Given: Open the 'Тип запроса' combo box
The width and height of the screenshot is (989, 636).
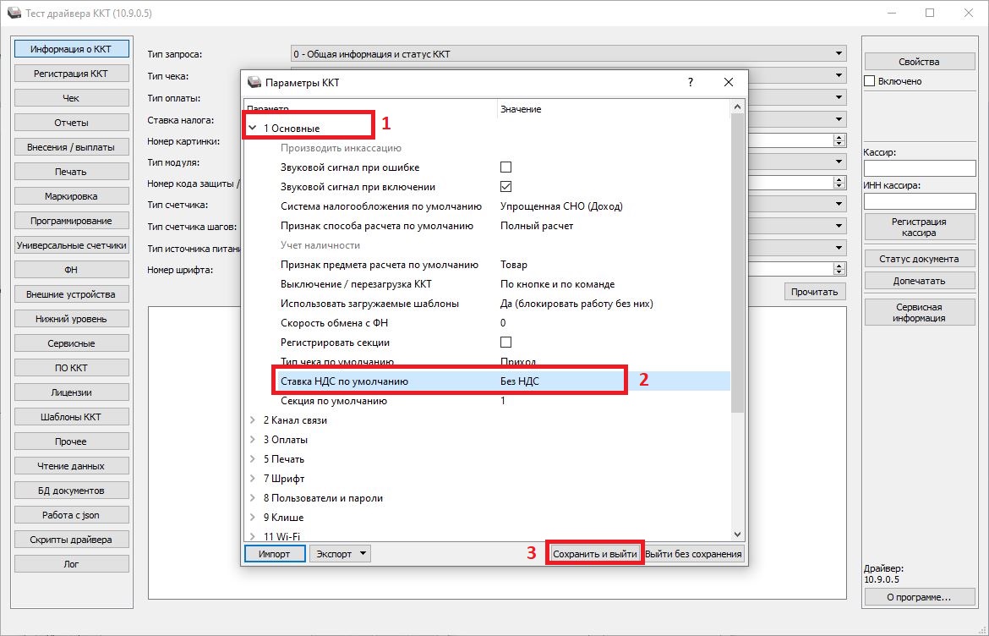Looking at the screenshot, I should click(567, 54).
